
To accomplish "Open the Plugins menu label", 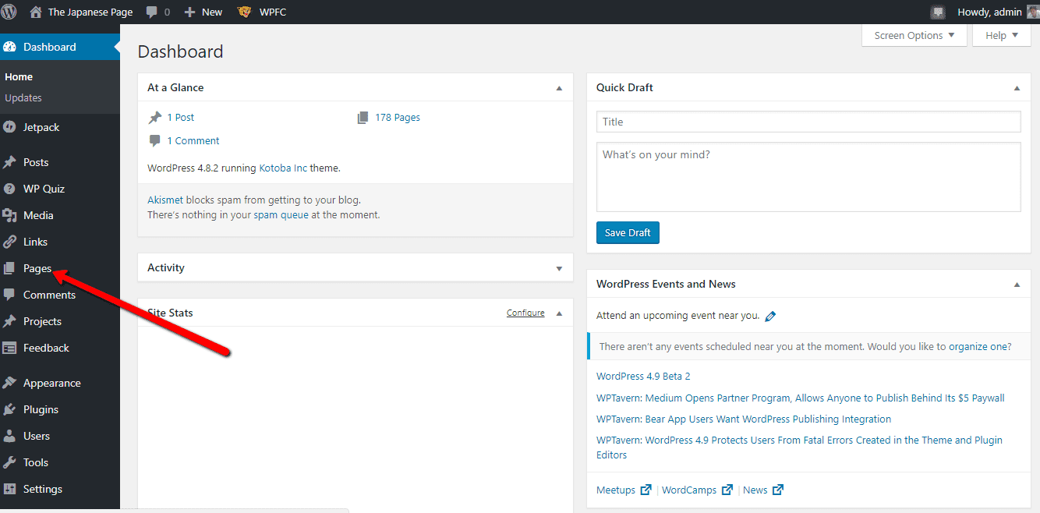I will coord(41,409).
